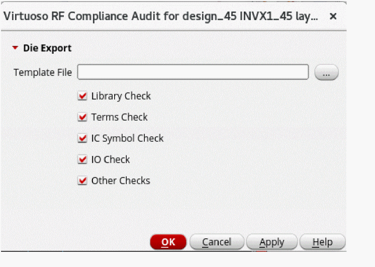
Task: Open Help for the audit dialog
Action: coord(322,242)
